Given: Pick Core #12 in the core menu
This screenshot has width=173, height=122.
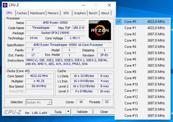Looking at the screenshot, I should tap(143, 97).
